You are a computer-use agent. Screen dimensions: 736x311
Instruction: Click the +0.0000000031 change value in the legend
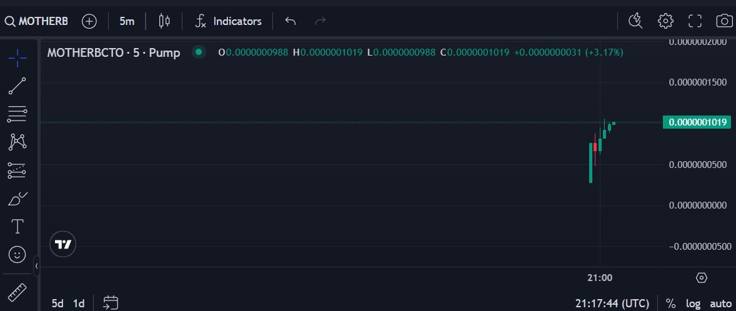tap(548, 52)
